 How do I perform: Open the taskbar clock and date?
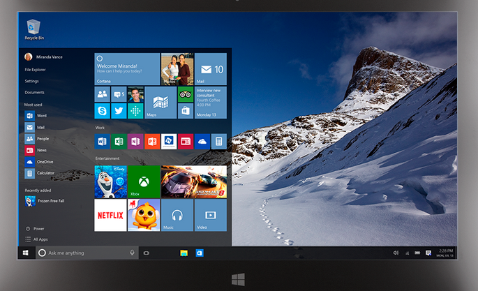pos(445,253)
